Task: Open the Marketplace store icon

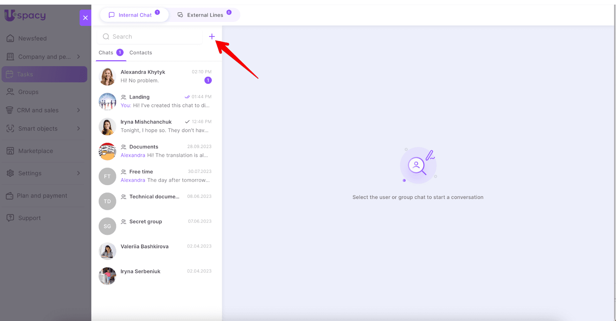Action: [x=10, y=151]
